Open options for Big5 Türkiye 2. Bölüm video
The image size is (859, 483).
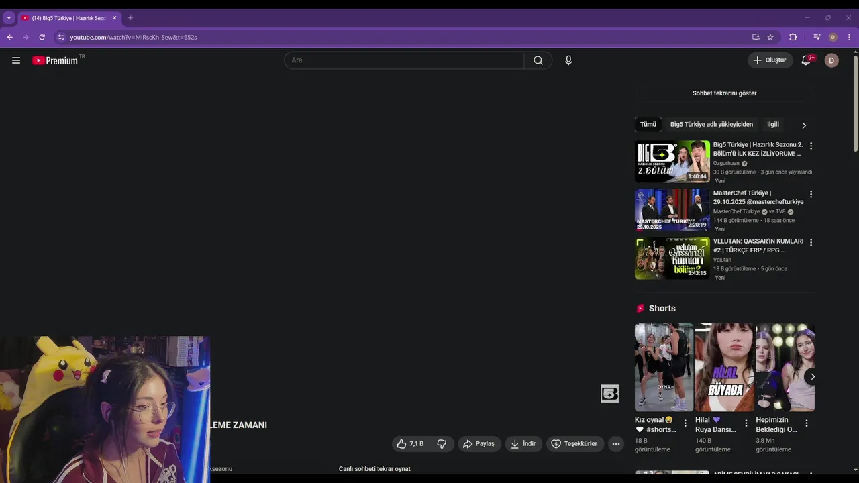pyautogui.click(x=811, y=146)
